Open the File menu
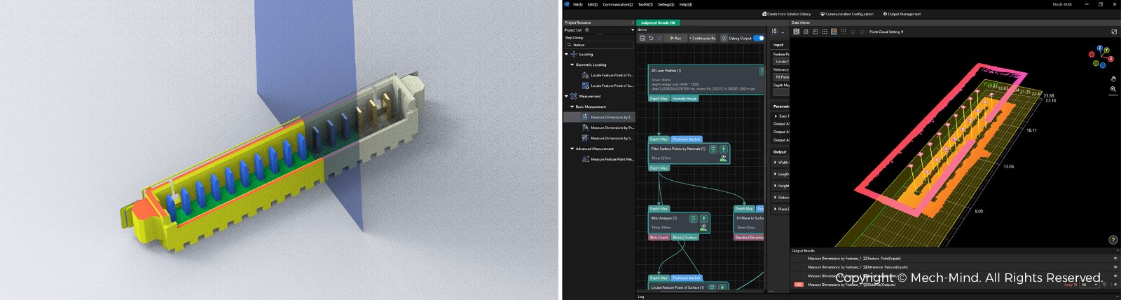This screenshot has width=1121, height=300. click(577, 4)
